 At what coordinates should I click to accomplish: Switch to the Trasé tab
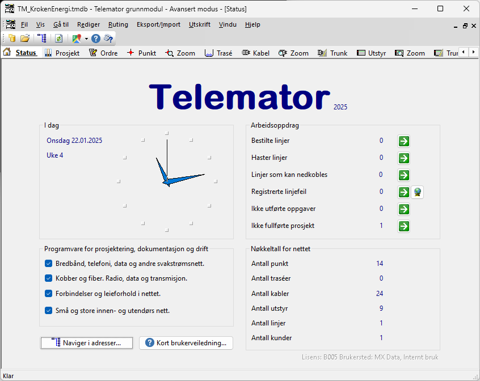click(218, 53)
